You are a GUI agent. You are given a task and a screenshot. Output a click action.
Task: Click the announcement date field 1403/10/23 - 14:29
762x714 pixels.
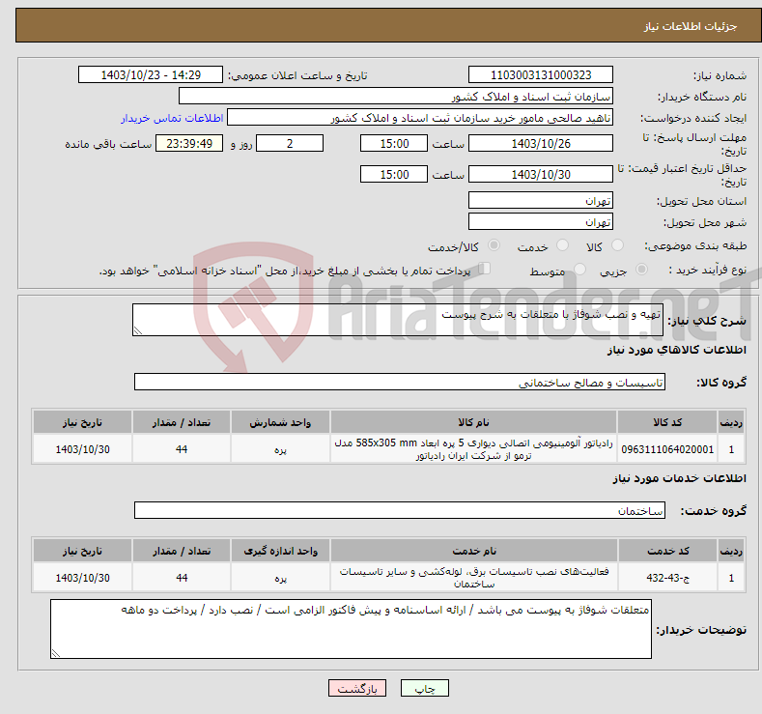coord(150,74)
